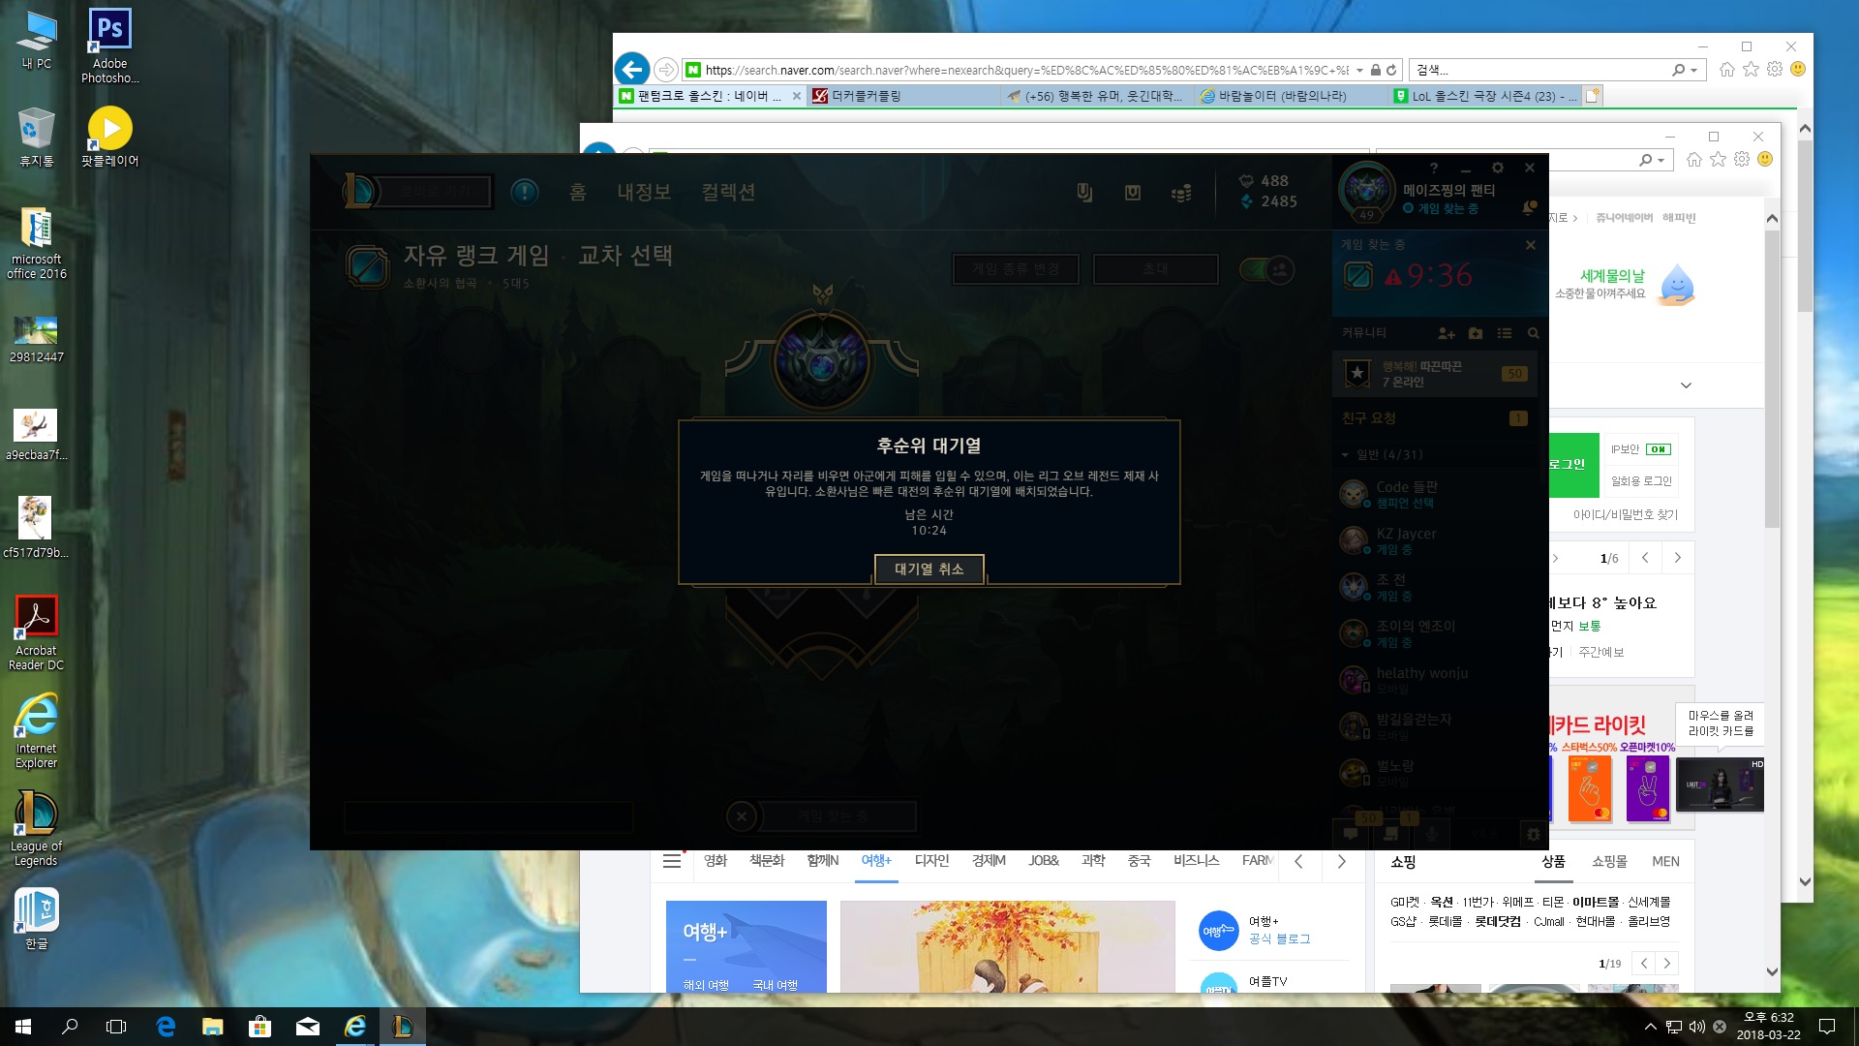The image size is (1859, 1046).
Task: Open League client settings gear icon
Action: (x=1498, y=168)
